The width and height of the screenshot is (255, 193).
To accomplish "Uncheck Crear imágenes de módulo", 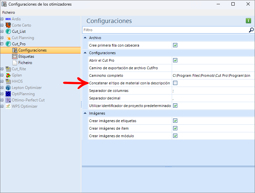I will point(175,136).
